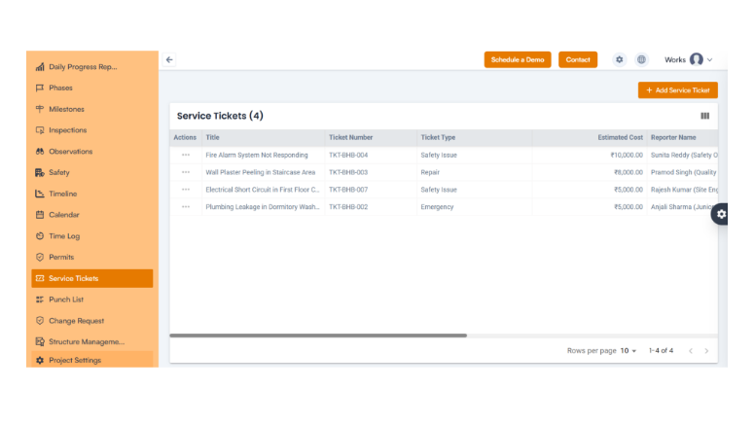This screenshot has width=754, height=424.
Task: Go to Change Request in sidebar
Action: click(76, 321)
